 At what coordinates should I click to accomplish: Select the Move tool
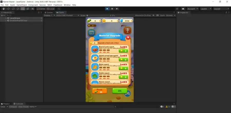[8, 9]
